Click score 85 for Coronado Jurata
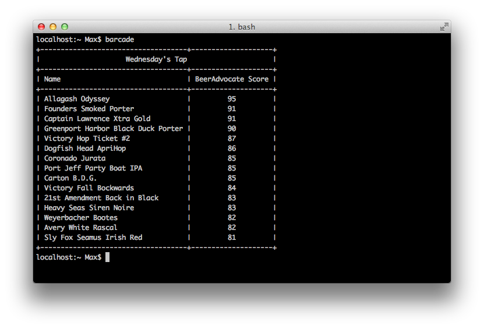 [x=232, y=158]
